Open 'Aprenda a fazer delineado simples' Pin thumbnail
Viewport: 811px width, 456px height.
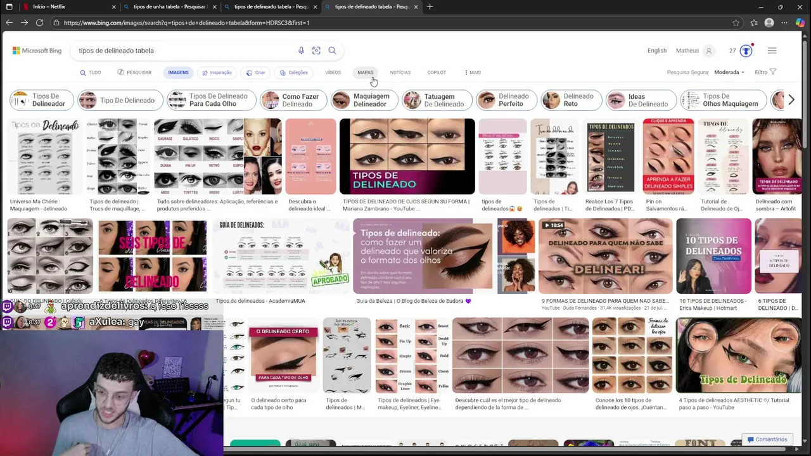(668, 156)
